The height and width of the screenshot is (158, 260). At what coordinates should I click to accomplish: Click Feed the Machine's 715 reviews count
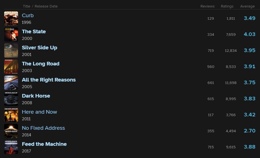211,147
